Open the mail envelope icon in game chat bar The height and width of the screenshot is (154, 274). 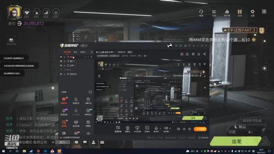(x=102, y=142)
